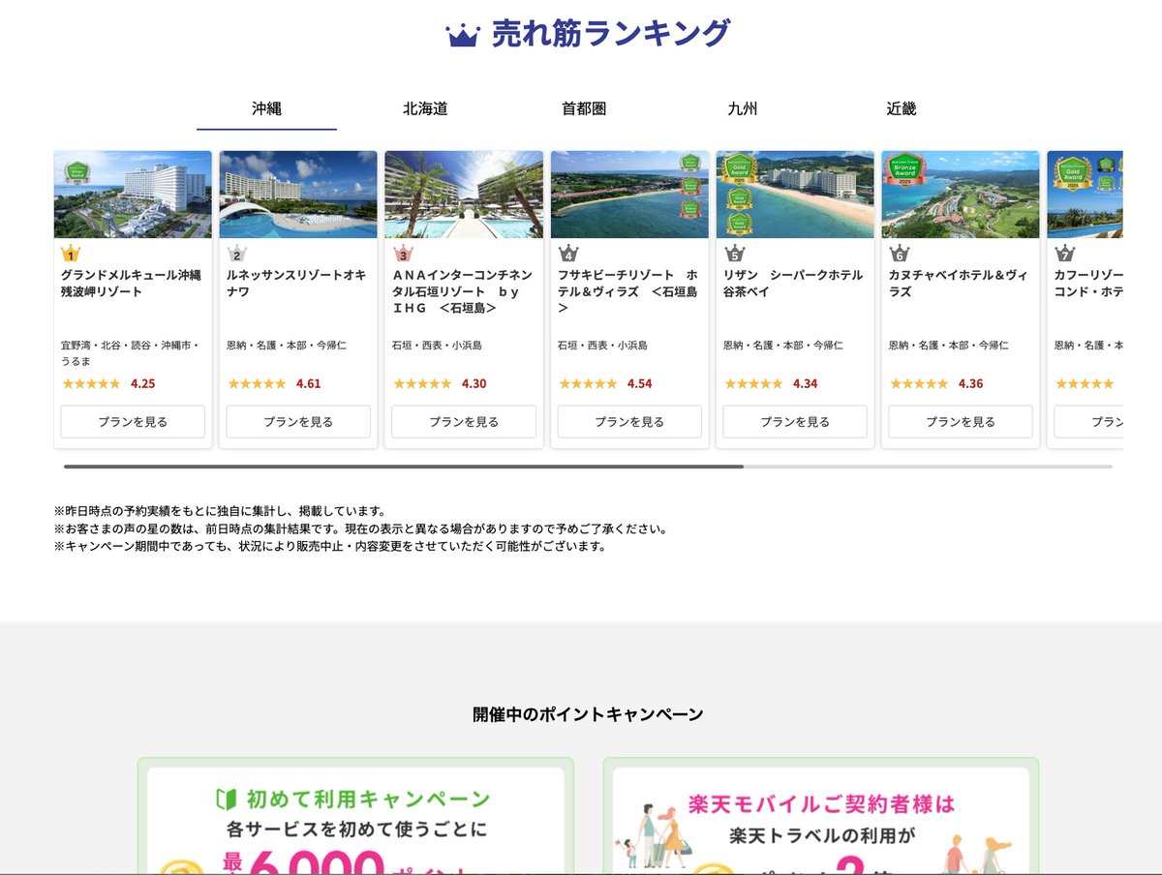The image size is (1162, 875).
Task: Click star rating icons for グランドメルキュール沖縄
Action: [x=91, y=383]
